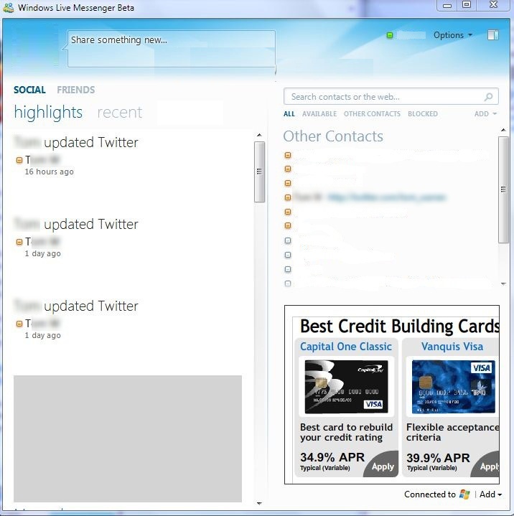Click the orange status icon beside the contact with a blue link

coord(288,197)
